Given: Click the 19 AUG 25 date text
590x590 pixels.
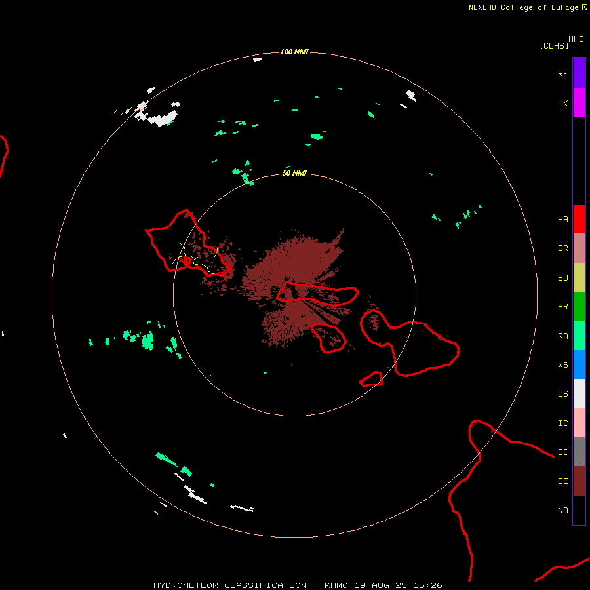Looking at the screenshot, I should 381,585.
